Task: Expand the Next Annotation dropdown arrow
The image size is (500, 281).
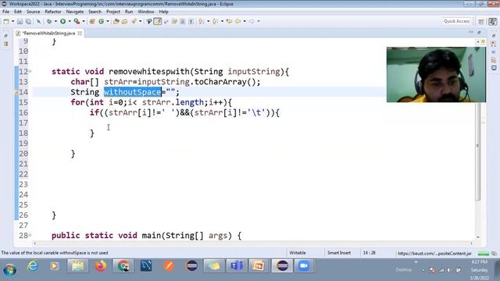Action: coord(209,21)
